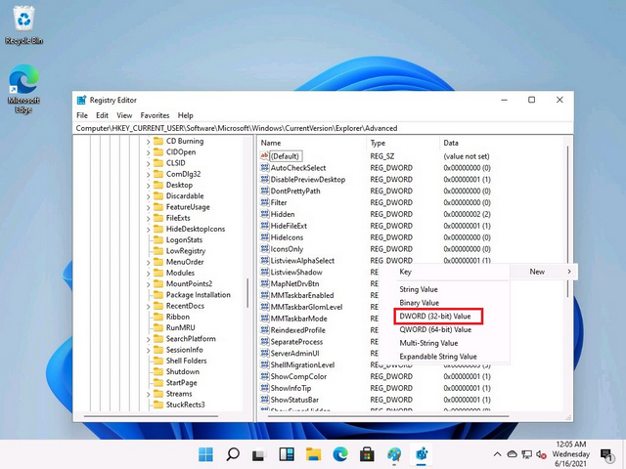Expand the FeatureUsage key node
Viewport: 626px width, 469px height.
pos(149,207)
